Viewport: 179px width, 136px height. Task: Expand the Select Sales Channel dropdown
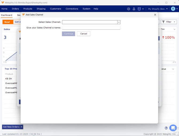tap(119, 22)
